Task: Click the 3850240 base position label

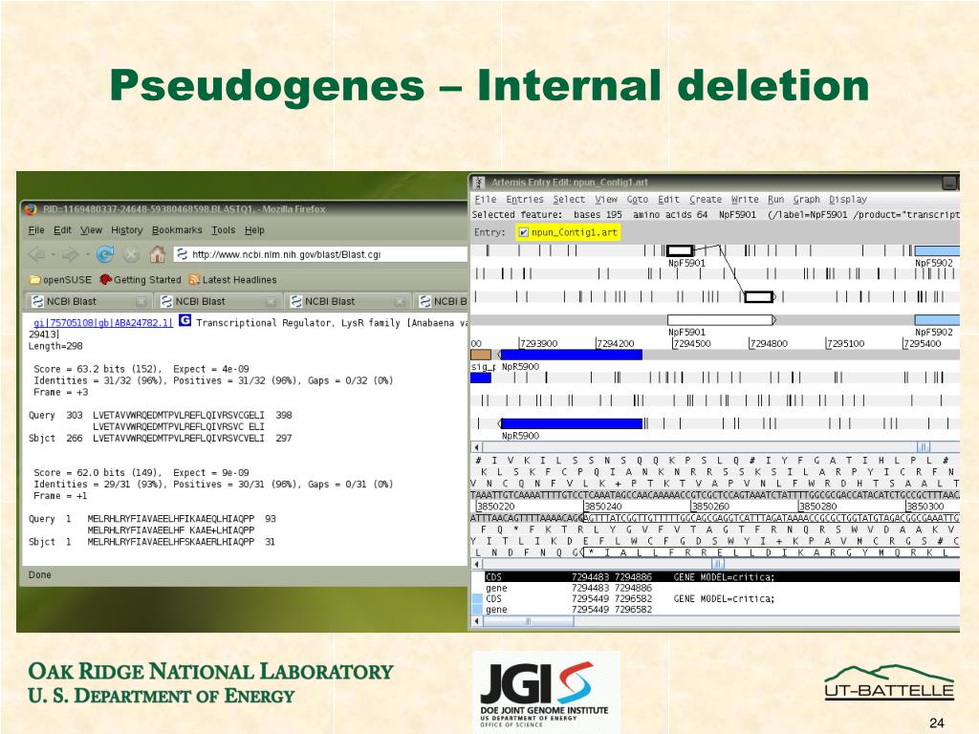Action: click(604, 507)
